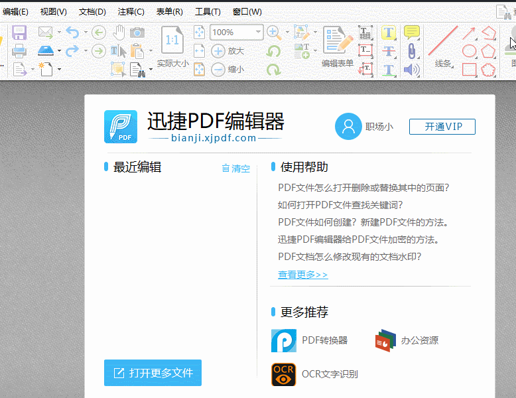Select the strikethrough text tool

(x=389, y=51)
